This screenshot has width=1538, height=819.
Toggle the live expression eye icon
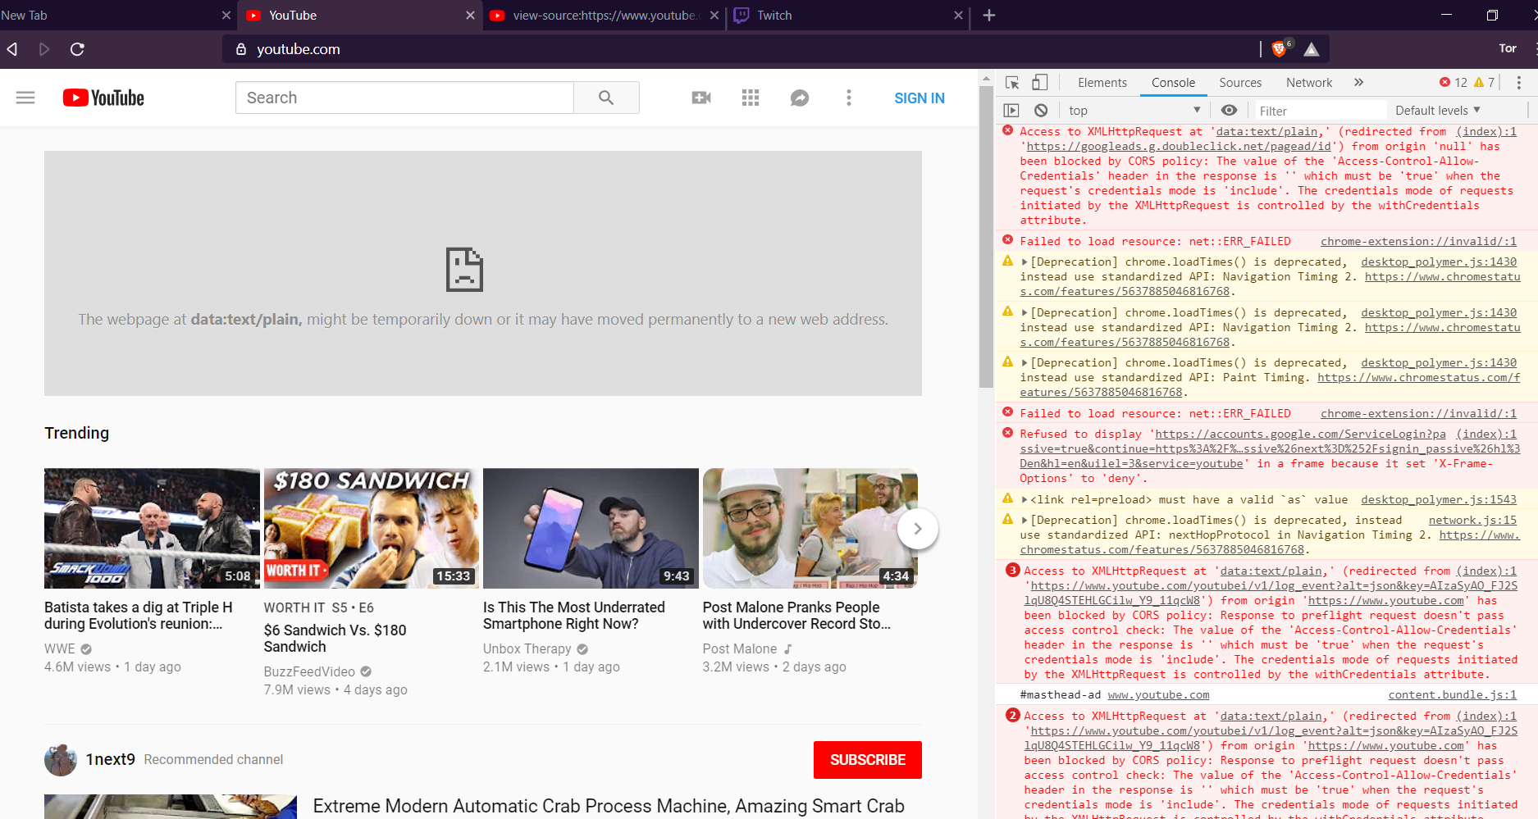click(x=1229, y=109)
